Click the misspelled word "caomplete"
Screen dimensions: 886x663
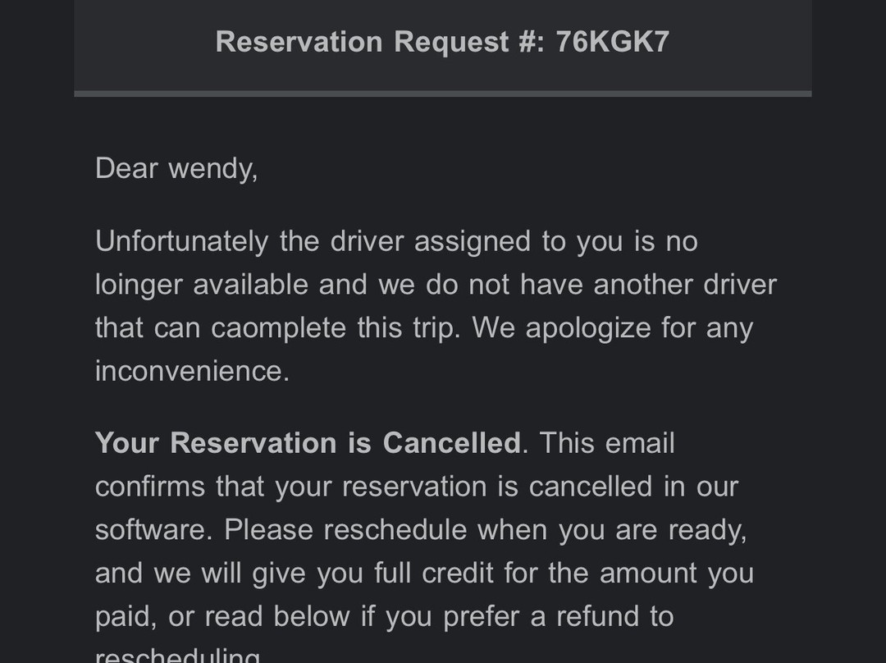279,328
